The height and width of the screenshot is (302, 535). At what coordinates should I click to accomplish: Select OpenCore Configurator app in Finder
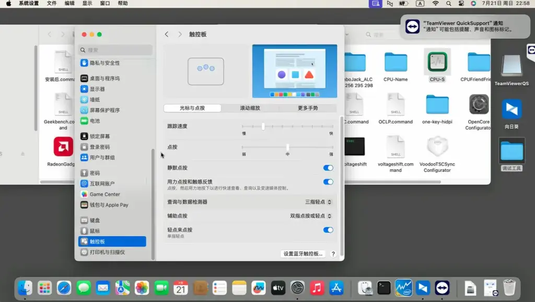[479, 104]
